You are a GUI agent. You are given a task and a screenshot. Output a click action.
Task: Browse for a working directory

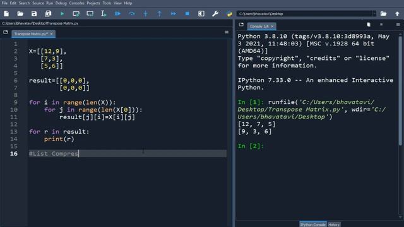383,14
